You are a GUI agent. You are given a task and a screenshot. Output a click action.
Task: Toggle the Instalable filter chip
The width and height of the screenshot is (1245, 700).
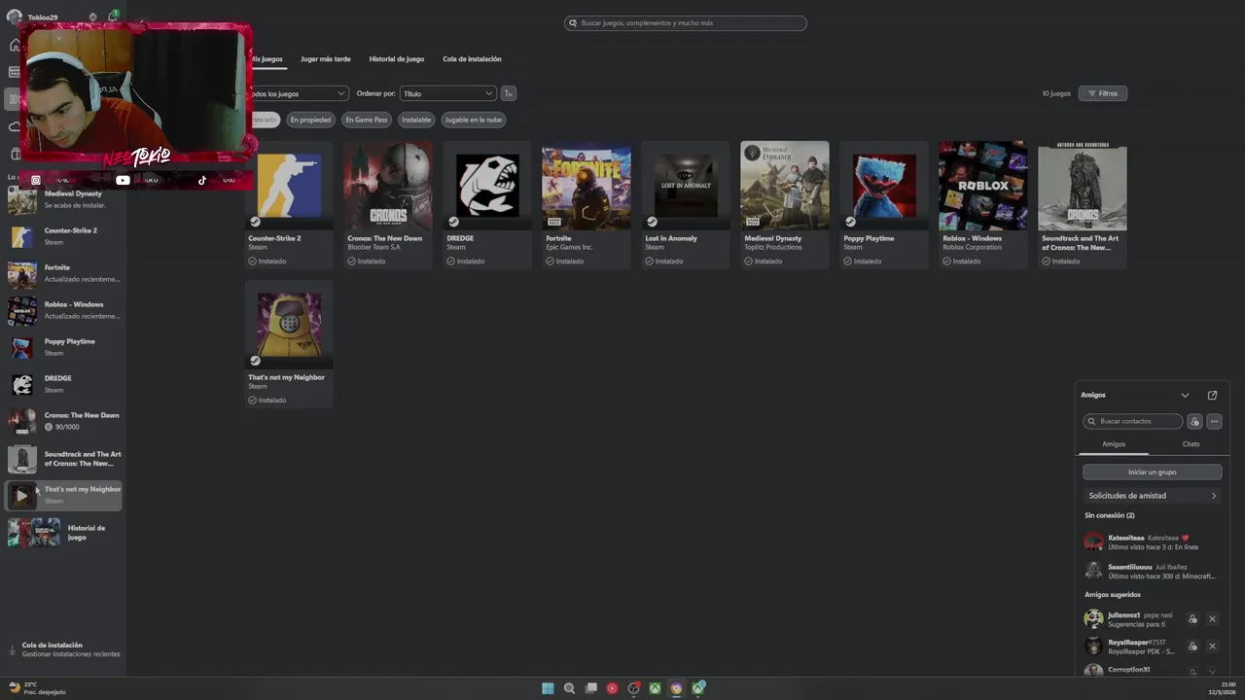click(416, 120)
